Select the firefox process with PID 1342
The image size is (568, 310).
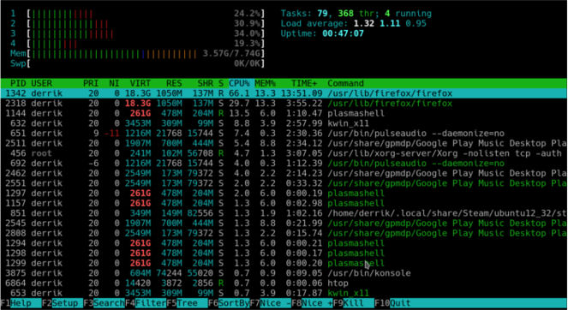(284, 93)
